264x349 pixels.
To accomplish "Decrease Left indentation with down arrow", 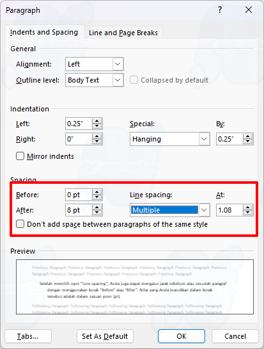I will pyautogui.click(x=97, y=126).
